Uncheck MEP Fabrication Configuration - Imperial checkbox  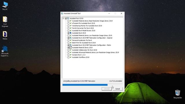[x=69, y=38]
